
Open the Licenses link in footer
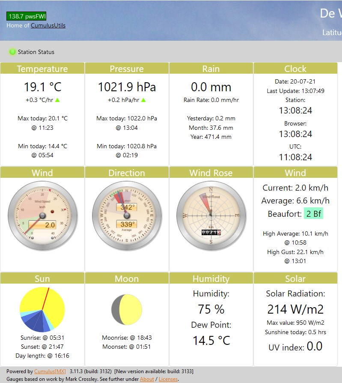(168, 379)
